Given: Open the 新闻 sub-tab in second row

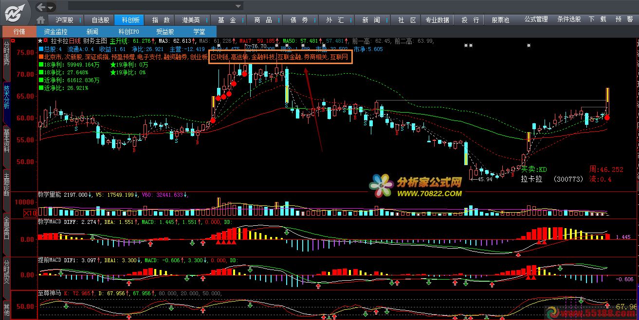Looking at the screenshot, I should coord(92,32).
